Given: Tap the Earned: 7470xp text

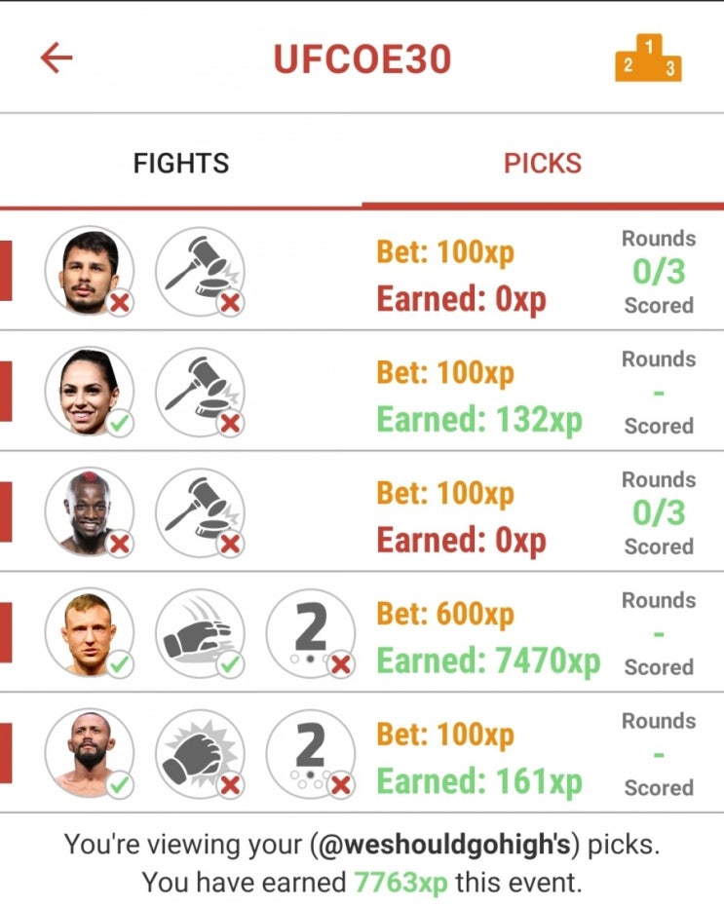Looking at the screenshot, I should [x=489, y=661].
